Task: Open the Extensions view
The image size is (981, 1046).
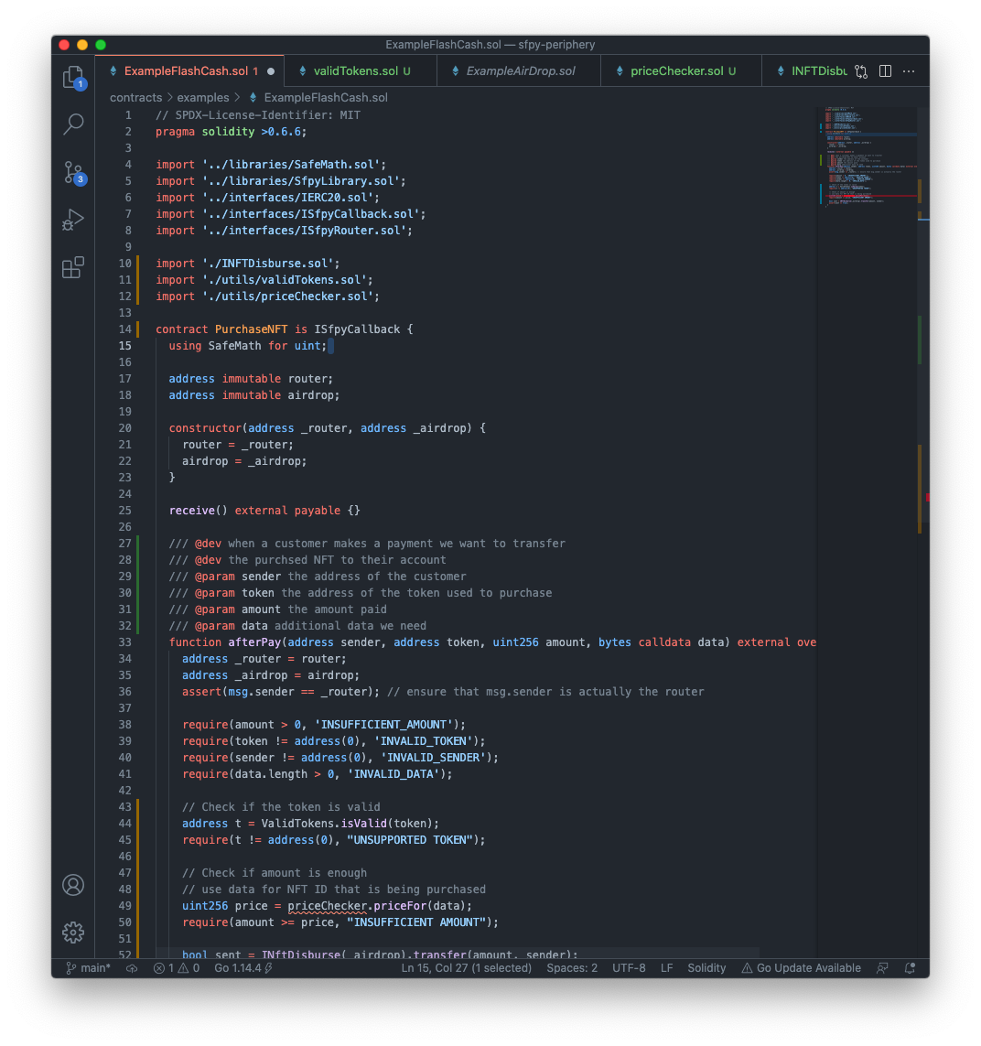Action: pos(73,267)
